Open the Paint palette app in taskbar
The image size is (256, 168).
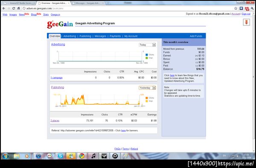coord(126,156)
